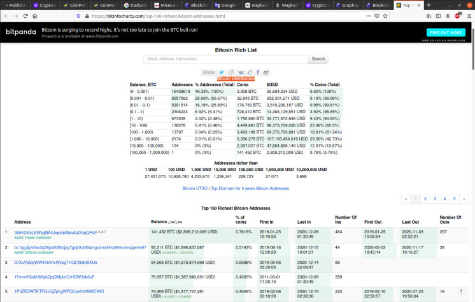Screen dimensions: 475x302
Task: Open the Bitcoin UTXO link
Action: [x=195, y=188]
